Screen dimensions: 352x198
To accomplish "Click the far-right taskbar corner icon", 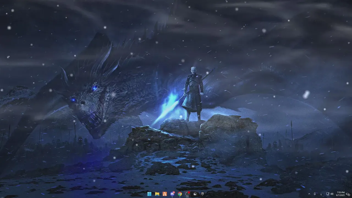I will [x=348, y=194].
